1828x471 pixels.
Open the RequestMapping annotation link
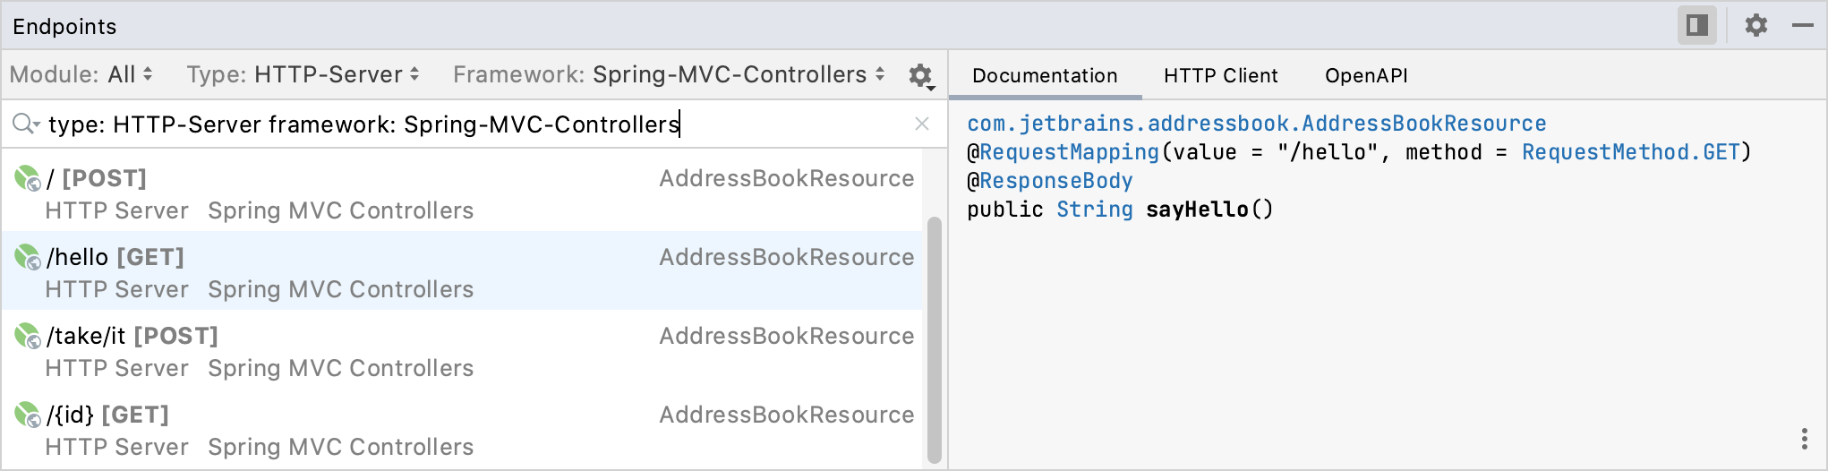[x=1069, y=152]
